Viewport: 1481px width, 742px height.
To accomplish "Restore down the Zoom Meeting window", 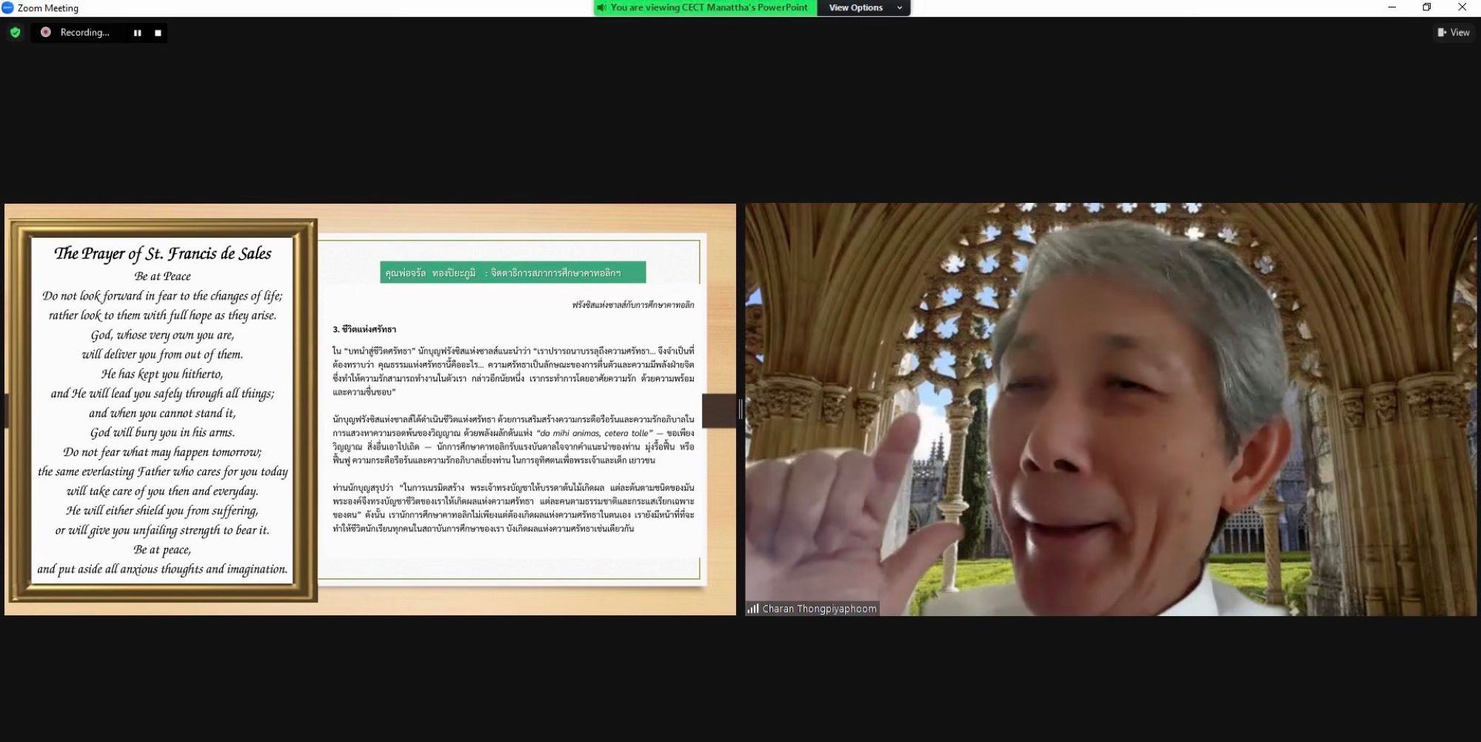I will tap(1427, 8).
